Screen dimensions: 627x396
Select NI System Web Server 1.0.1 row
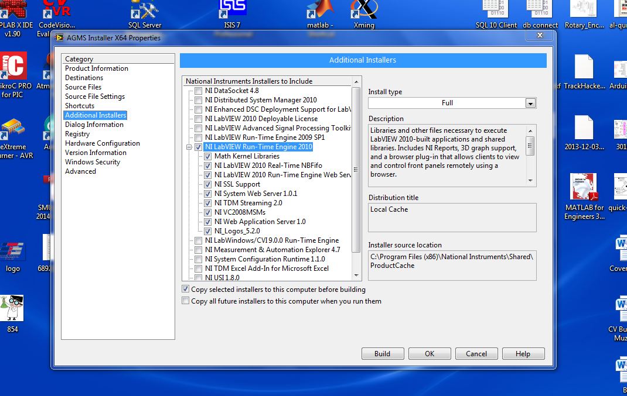coord(256,194)
